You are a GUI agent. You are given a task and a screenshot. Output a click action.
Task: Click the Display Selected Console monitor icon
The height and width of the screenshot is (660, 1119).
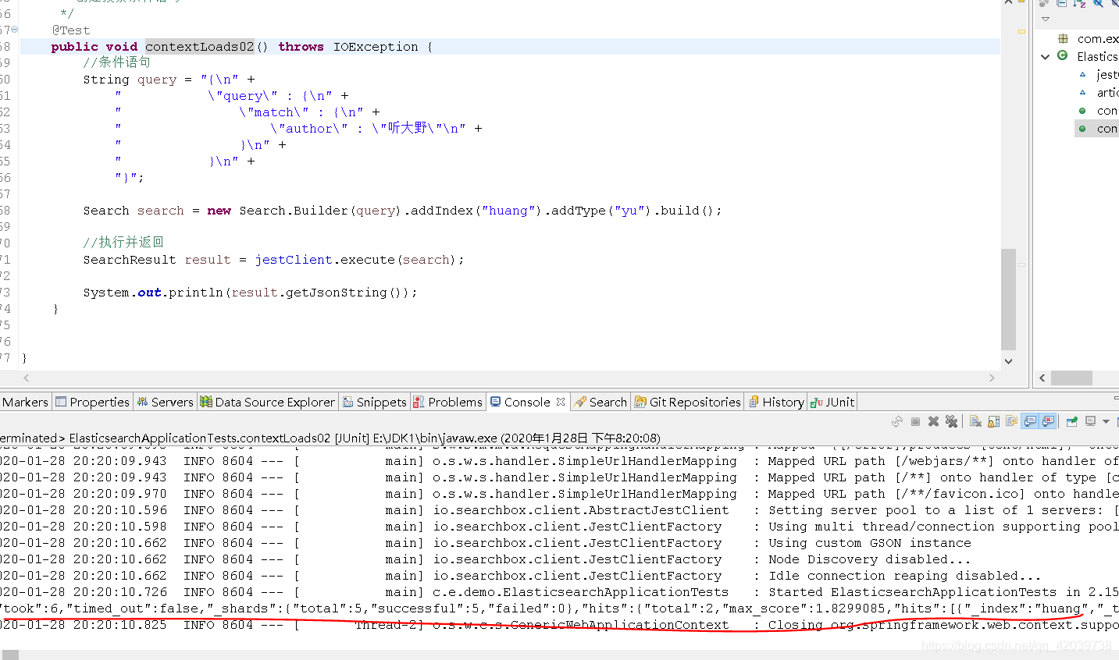coord(1090,421)
